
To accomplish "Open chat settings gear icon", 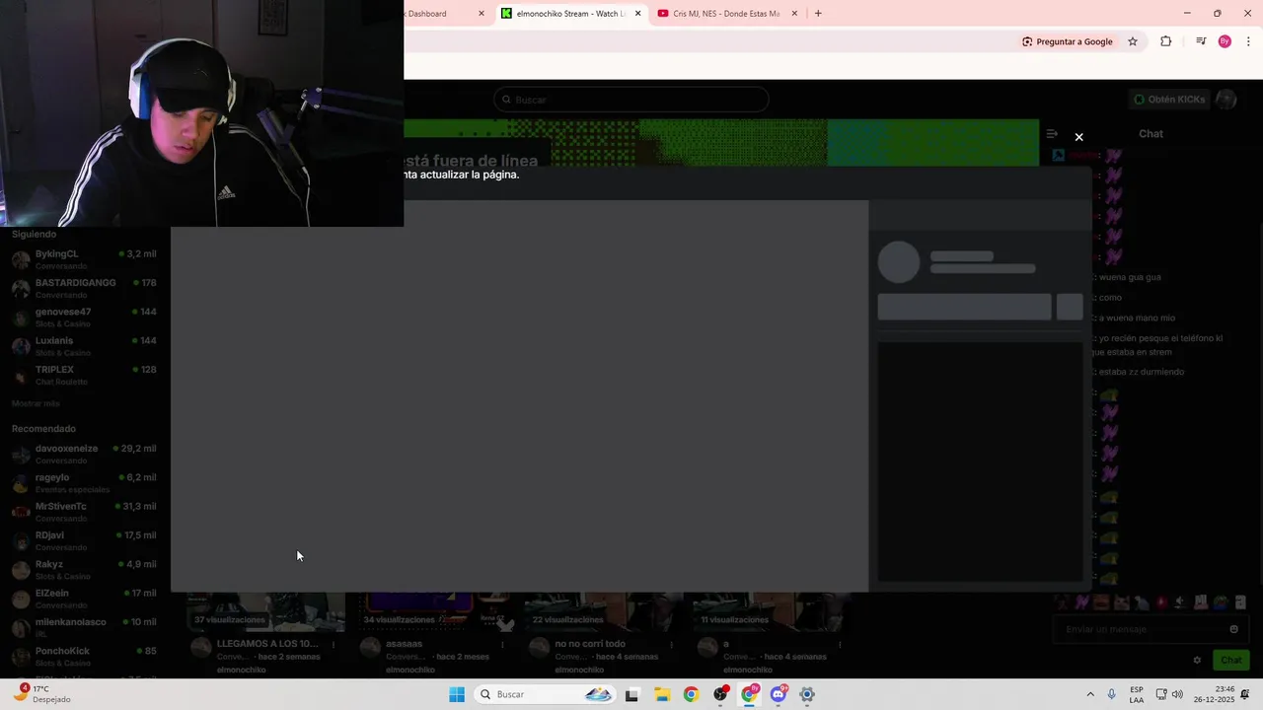I will pos(1197,661).
